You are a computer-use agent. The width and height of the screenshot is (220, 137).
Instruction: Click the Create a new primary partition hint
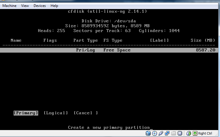click(x=109, y=128)
